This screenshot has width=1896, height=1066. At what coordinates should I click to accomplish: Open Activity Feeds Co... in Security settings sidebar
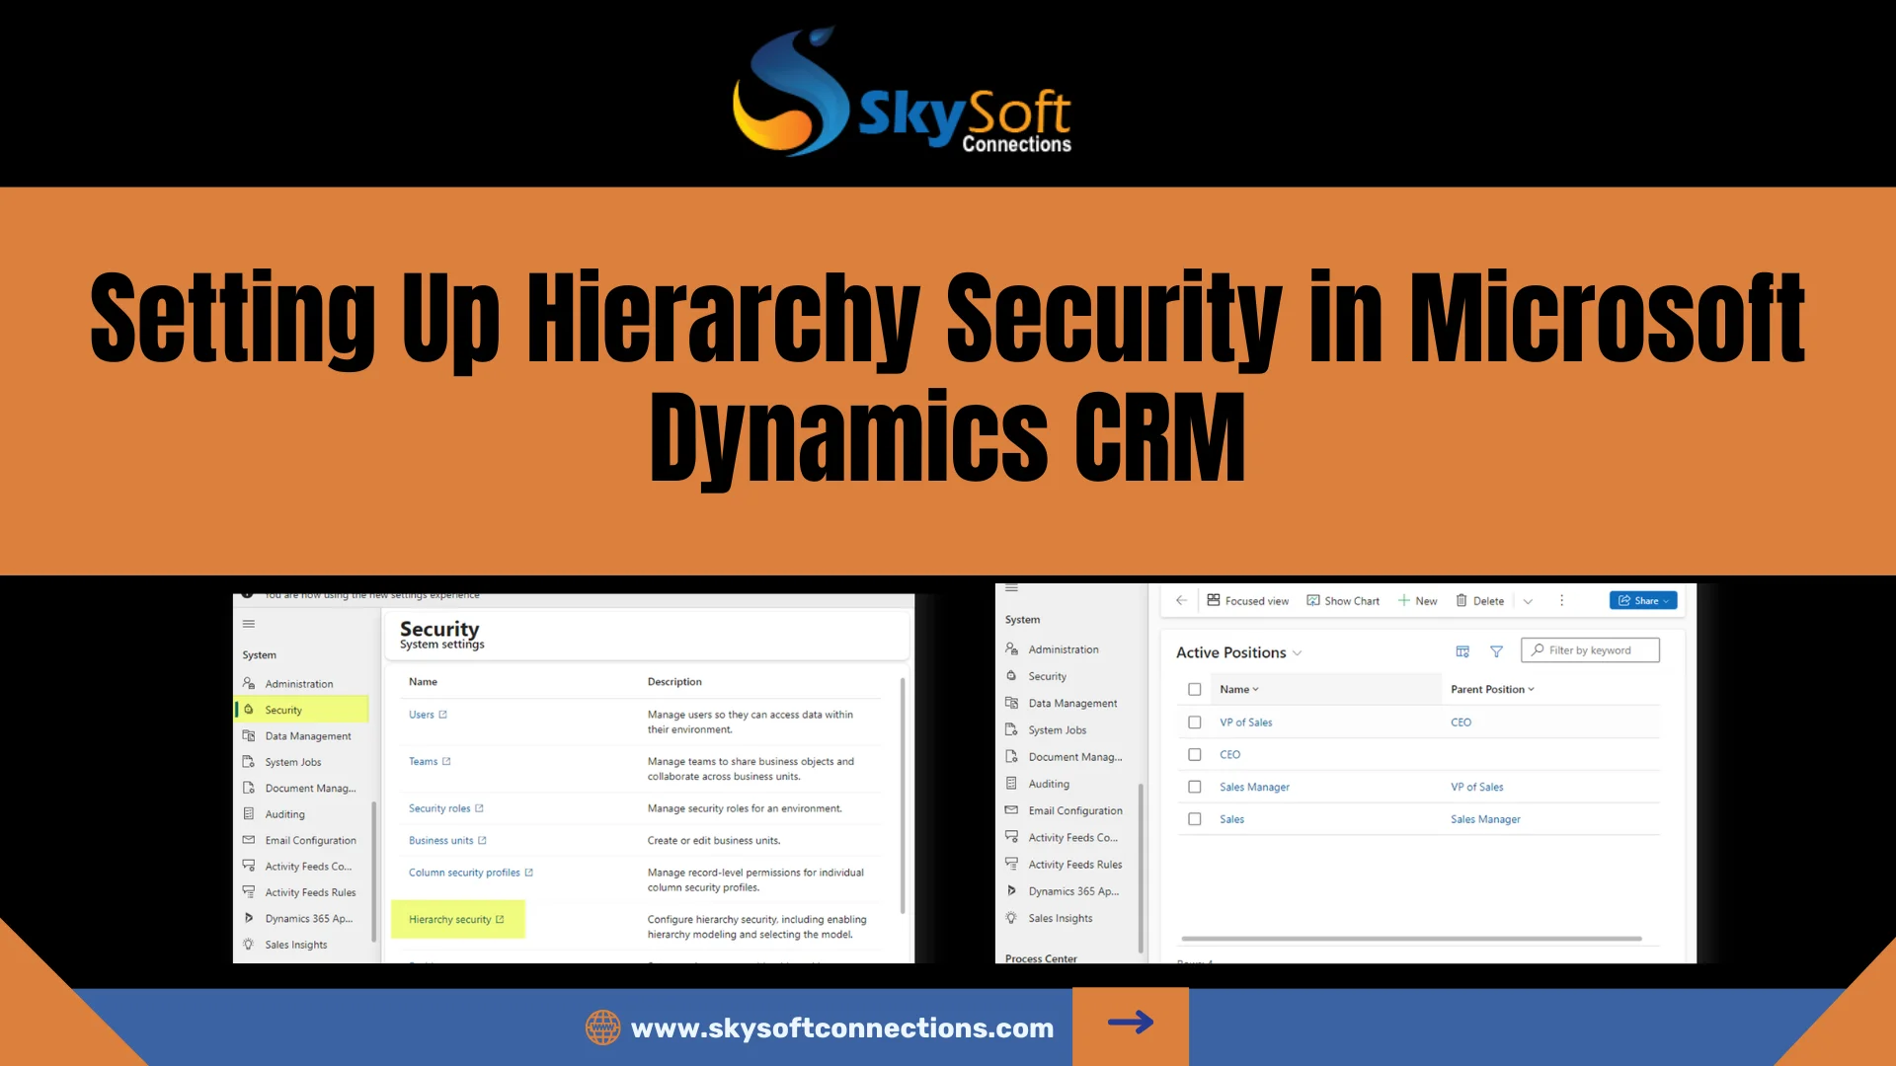click(x=297, y=867)
